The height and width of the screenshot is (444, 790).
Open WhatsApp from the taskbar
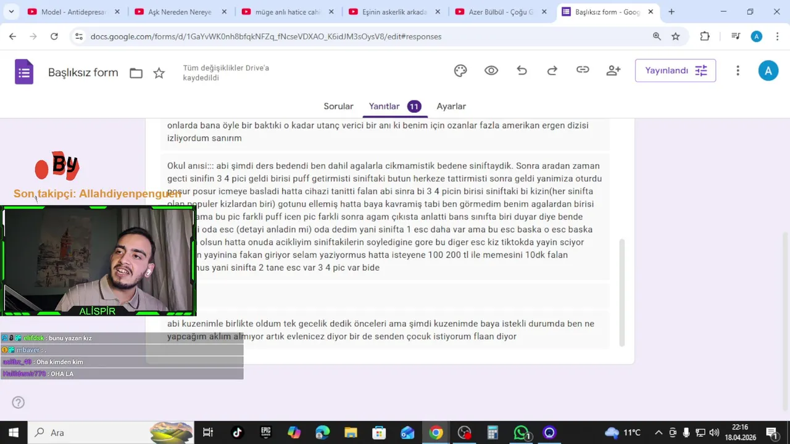pos(522,432)
